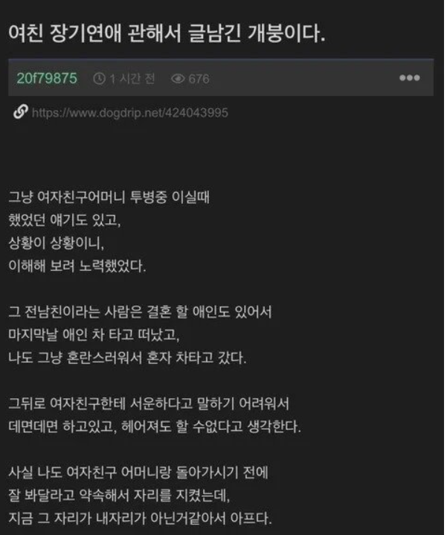Click the line '그냥 여자친구어머니 투병중 이실때'
This screenshot has height=535, width=447.
[109, 197]
